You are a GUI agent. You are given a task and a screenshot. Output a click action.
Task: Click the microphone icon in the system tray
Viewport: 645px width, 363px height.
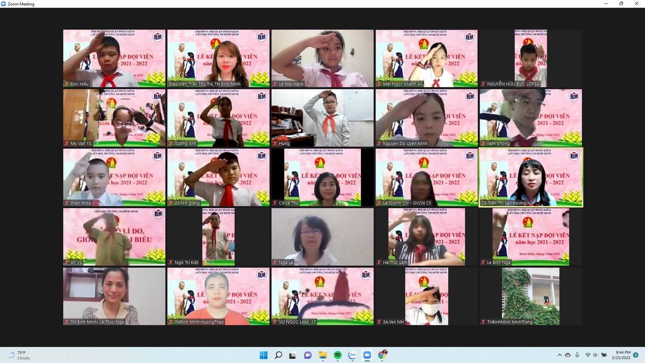pos(577,355)
